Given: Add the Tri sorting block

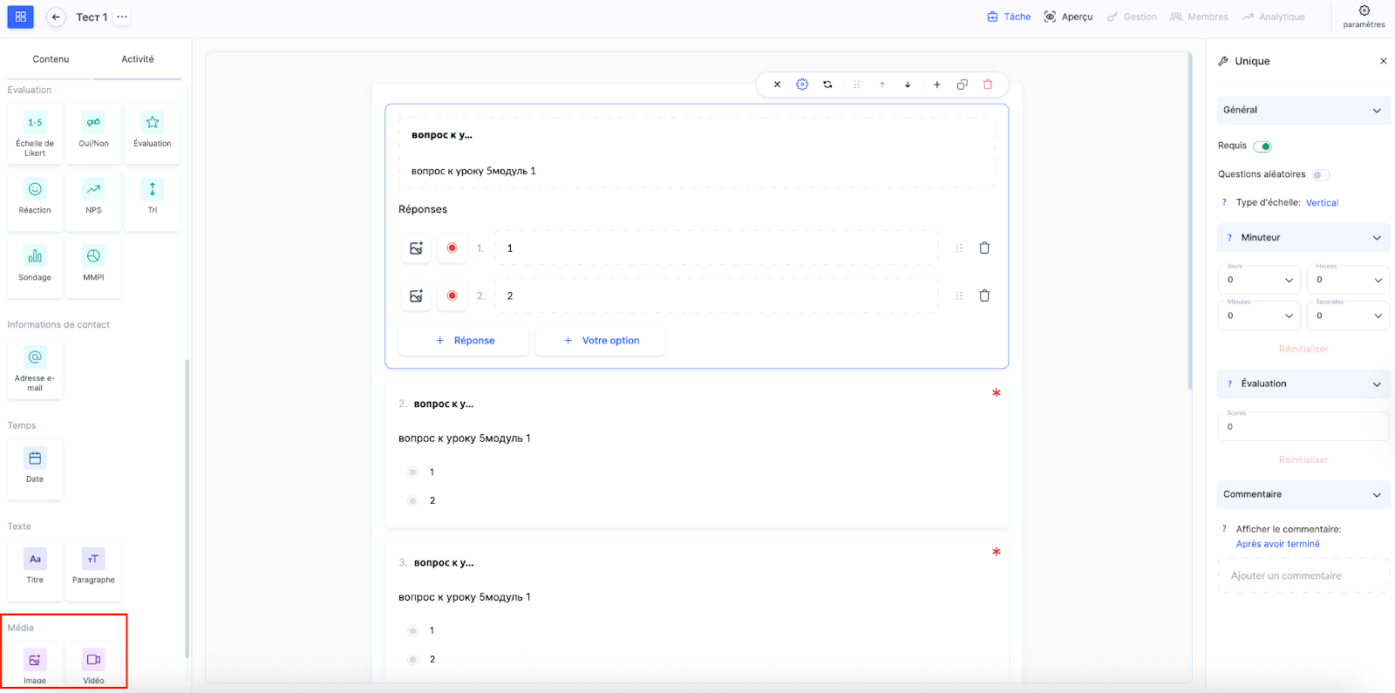Looking at the screenshot, I should [153, 200].
